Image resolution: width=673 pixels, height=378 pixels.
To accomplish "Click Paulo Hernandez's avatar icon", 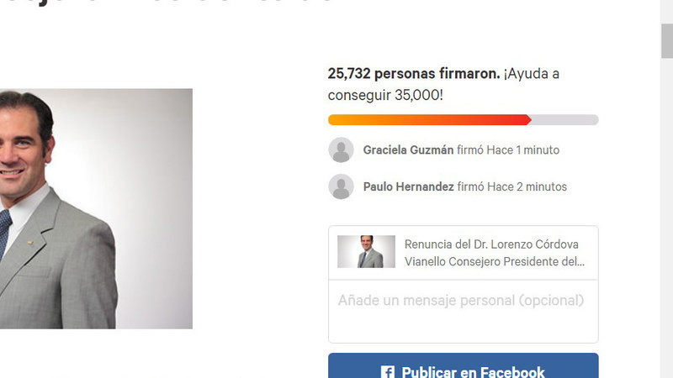I will pos(342,186).
